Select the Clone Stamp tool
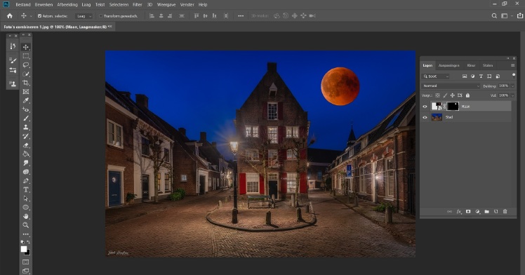The image size is (525, 275). coord(26,127)
